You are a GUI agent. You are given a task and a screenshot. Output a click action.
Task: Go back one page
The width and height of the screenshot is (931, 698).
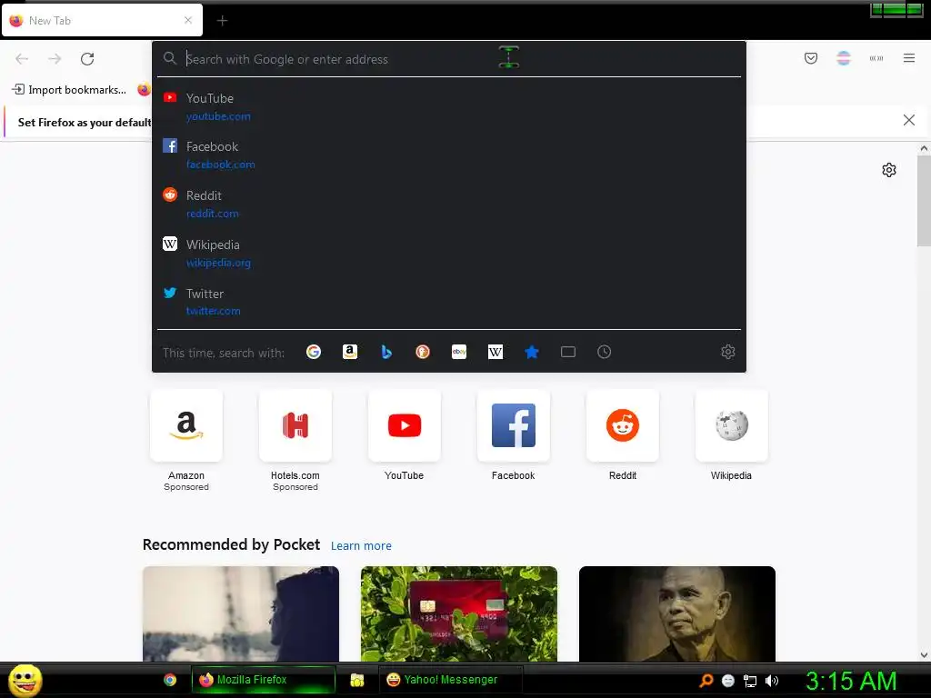[22, 59]
